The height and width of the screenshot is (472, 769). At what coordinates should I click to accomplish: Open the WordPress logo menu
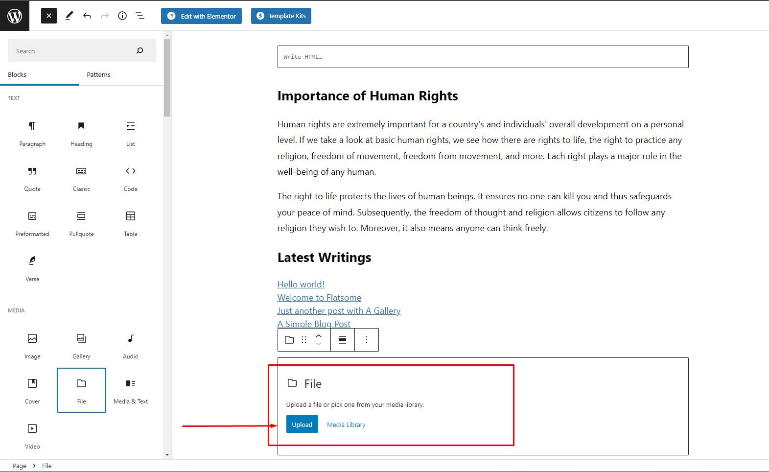(x=15, y=16)
